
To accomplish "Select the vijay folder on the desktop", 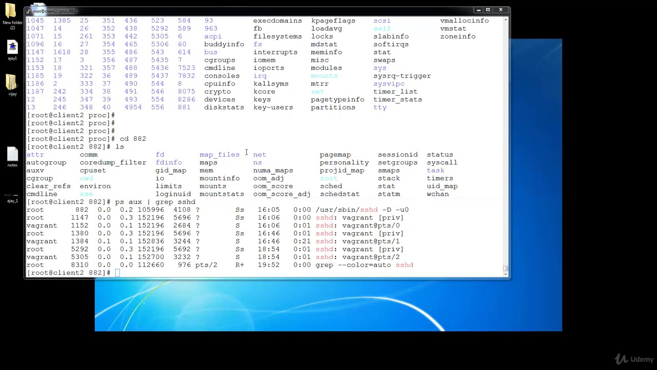I will [x=12, y=85].
